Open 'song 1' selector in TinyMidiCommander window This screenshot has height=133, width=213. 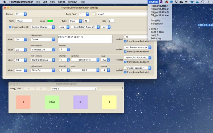(74, 89)
